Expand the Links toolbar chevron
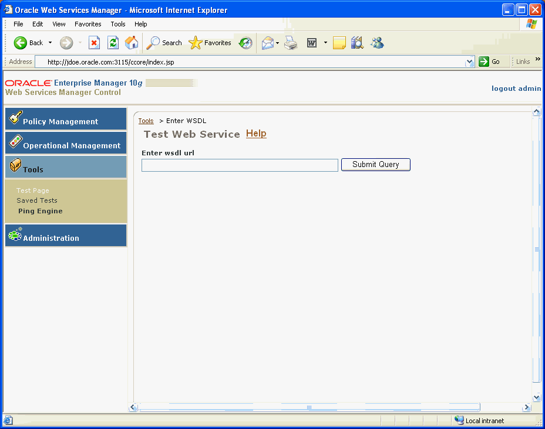This screenshot has width=545, height=429. pos(538,59)
